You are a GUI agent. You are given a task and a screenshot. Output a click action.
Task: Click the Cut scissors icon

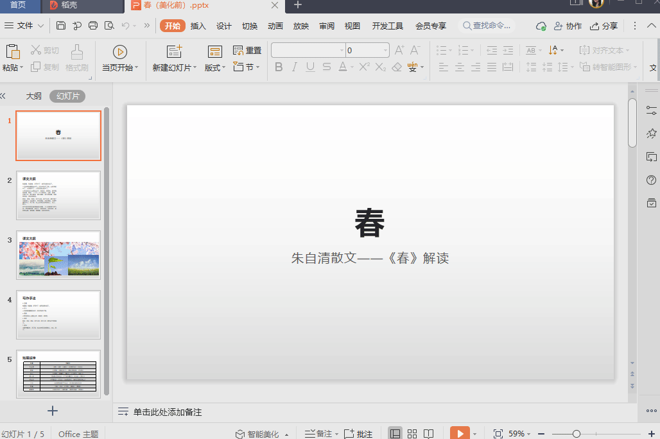coord(36,50)
